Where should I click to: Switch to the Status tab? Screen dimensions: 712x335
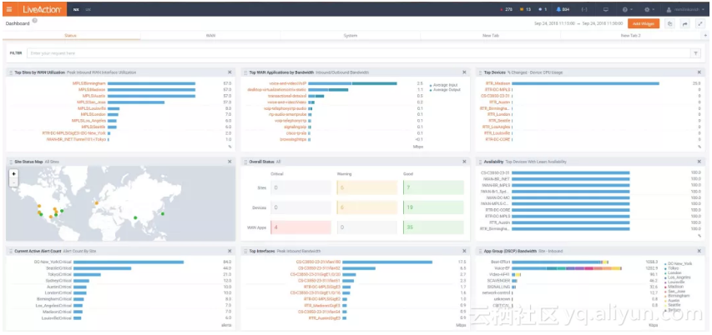(x=70, y=35)
